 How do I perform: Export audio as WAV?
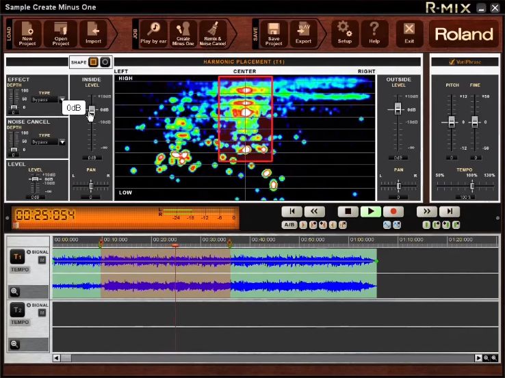pos(303,33)
